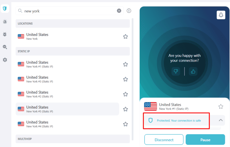This screenshot has height=147, width=230.
Task: Favorite New York #5 Static IP
Action: (x=125, y=109)
